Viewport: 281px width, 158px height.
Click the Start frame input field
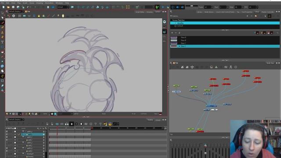[223, 7]
